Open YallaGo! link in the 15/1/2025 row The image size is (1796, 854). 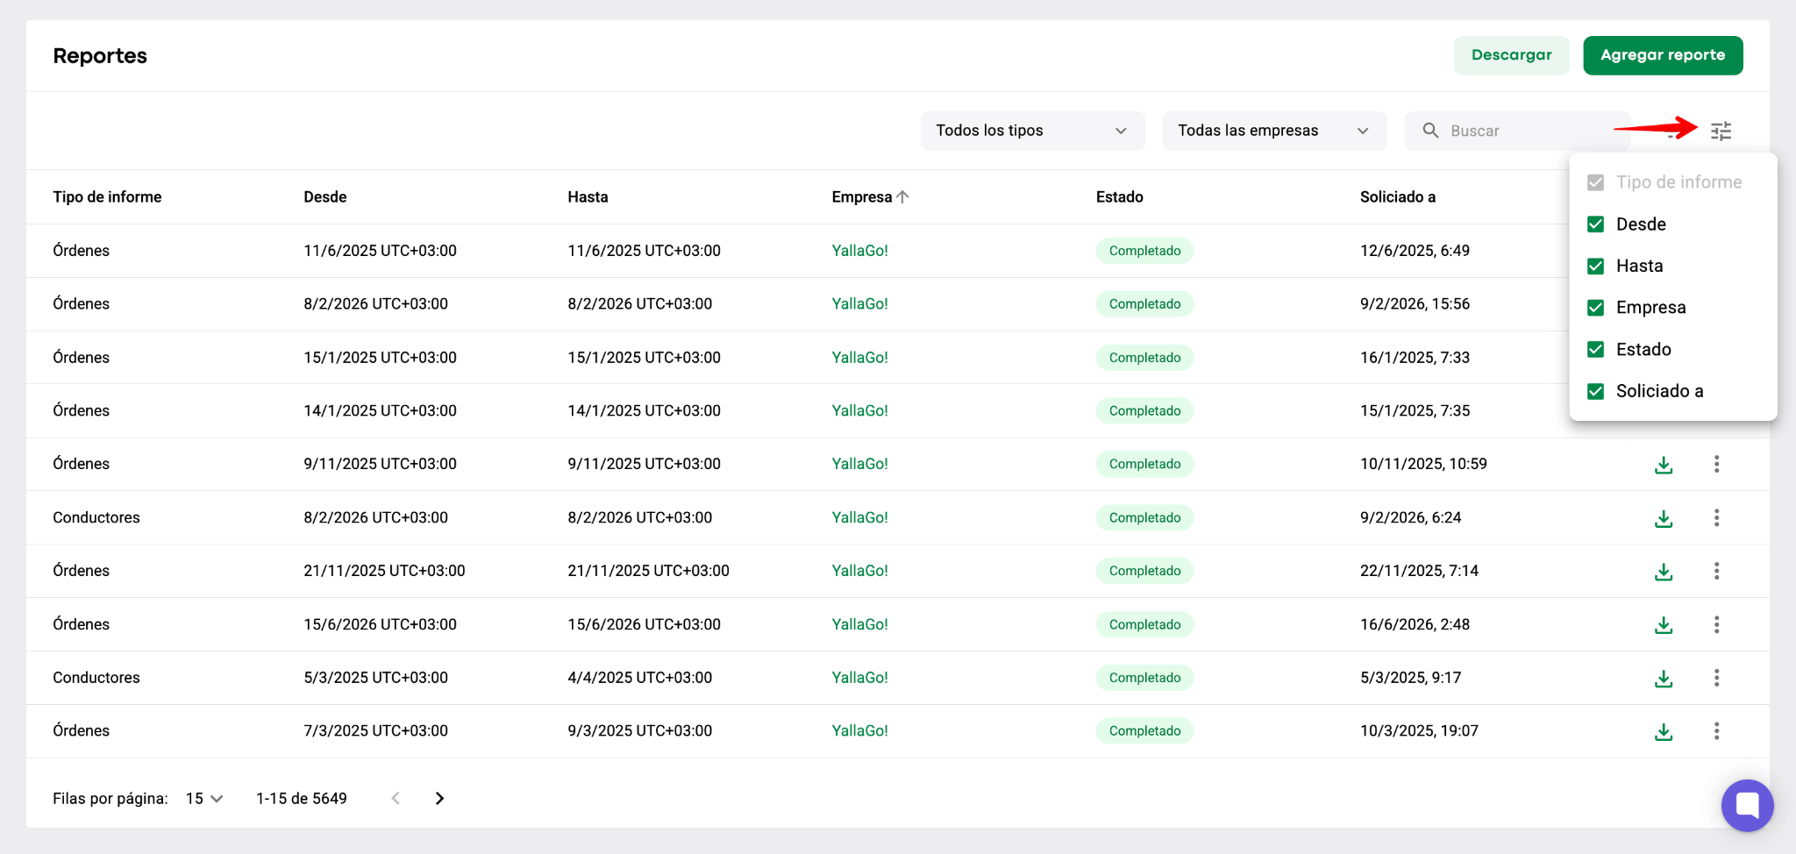[859, 358]
